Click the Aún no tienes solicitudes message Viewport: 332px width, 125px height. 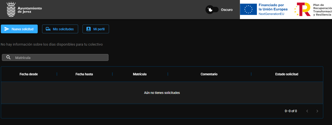pyautogui.click(x=162, y=93)
